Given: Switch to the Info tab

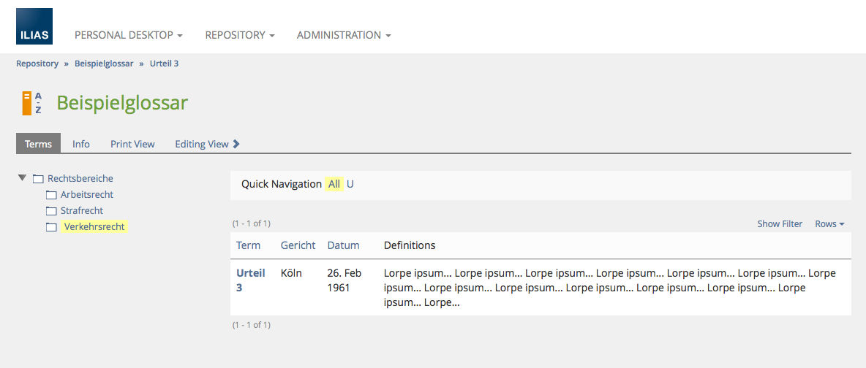Looking at the screenshot, I should [81, 144].
